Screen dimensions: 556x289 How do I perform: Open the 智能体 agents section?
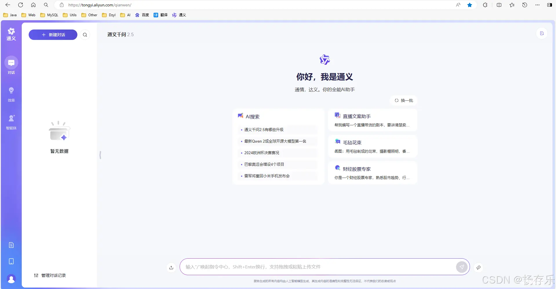pos(11,122)
